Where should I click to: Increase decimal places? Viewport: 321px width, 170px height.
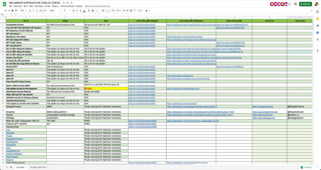pos(40,11)
